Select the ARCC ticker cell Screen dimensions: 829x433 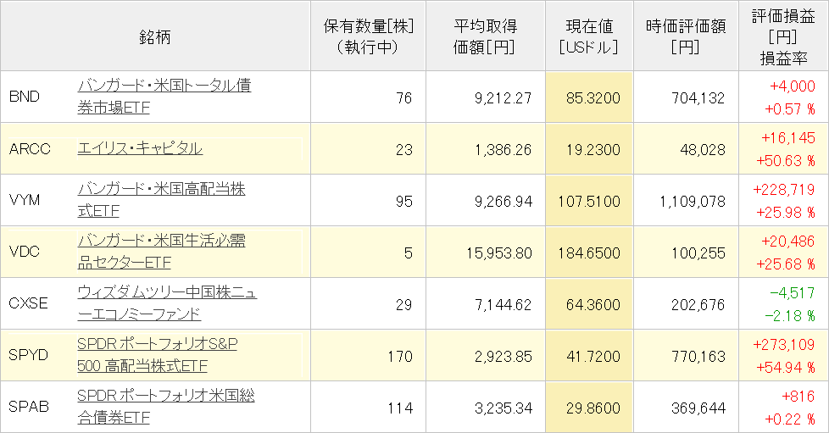click(x=30, y=149)
